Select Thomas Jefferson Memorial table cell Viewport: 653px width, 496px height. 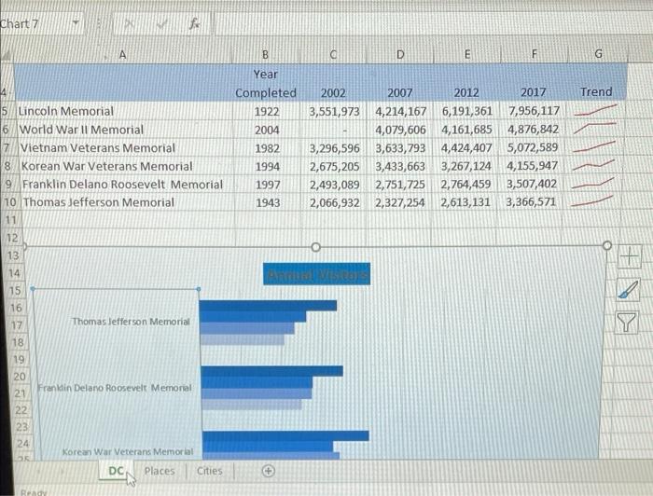(x=129, y=202)
